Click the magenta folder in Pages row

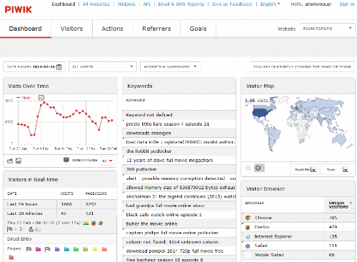click(38, 249)
